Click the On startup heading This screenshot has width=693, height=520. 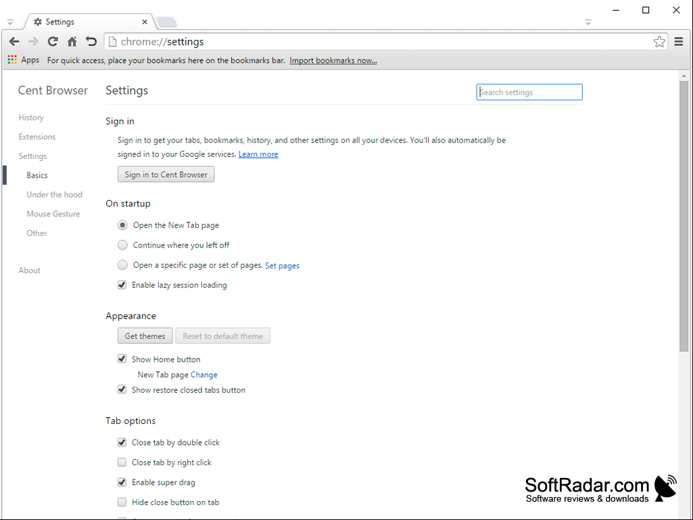pos(128,204)
